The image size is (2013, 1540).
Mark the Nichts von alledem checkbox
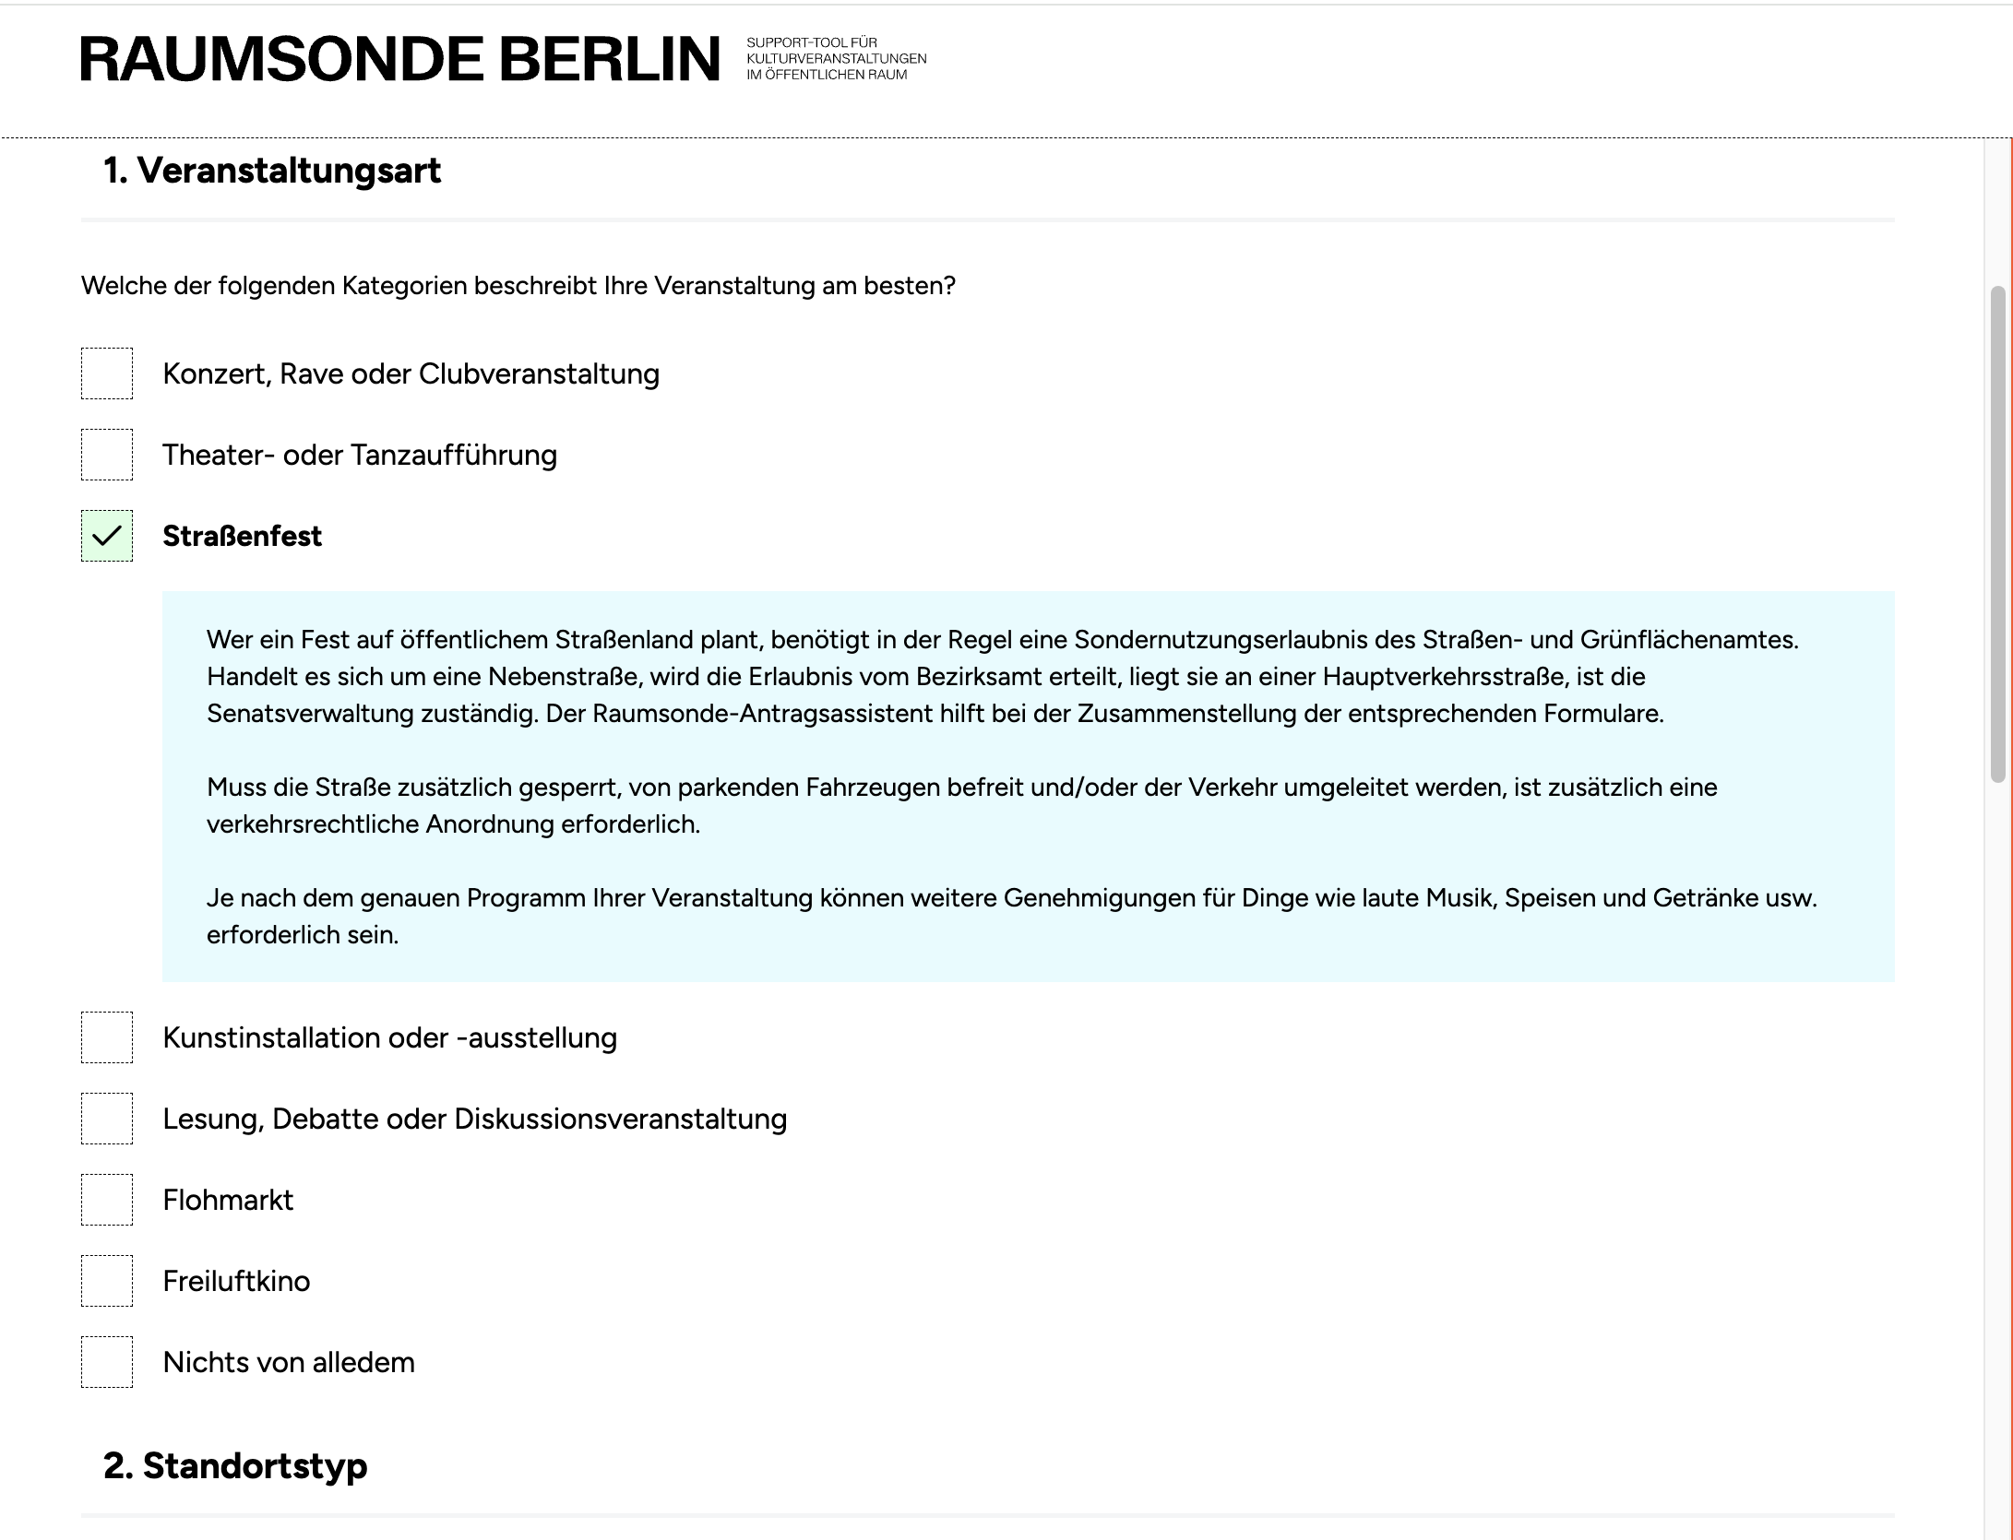pyautogui.click(x=107, y=1362)
